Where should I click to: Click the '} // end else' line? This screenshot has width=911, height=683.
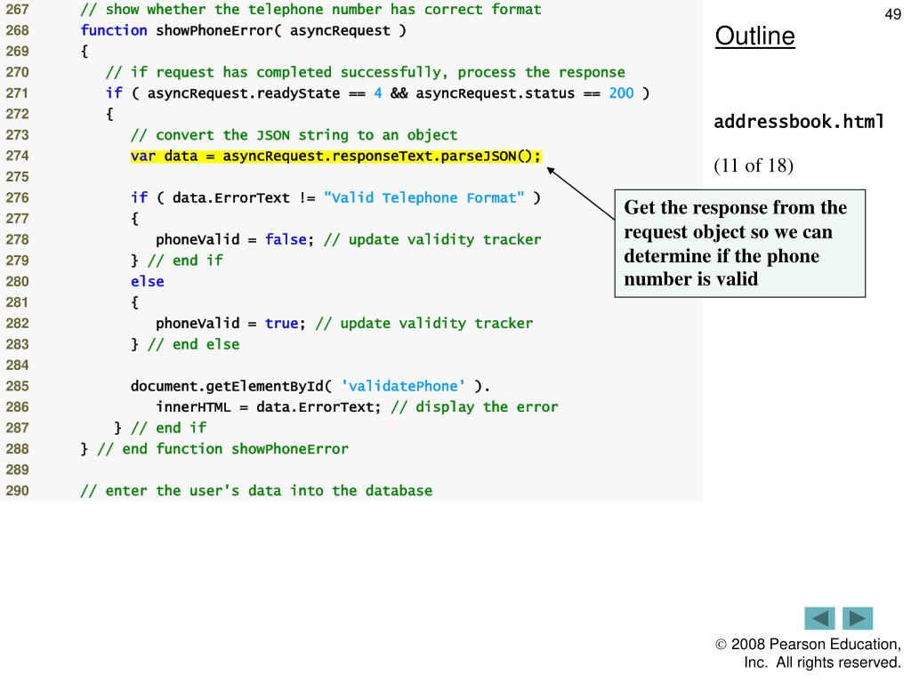(x=185, y=344)
